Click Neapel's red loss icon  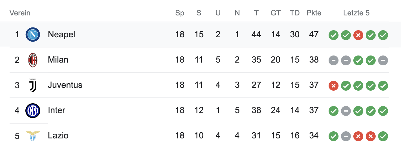pyautogui.click(x=358, y=35)
